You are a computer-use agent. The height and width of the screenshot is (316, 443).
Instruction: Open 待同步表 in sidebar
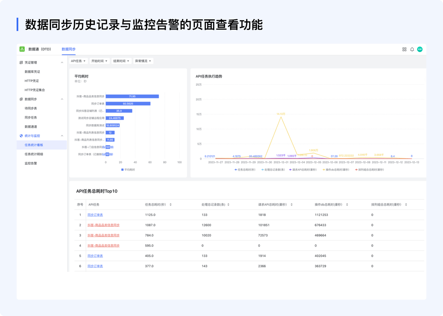31,108
